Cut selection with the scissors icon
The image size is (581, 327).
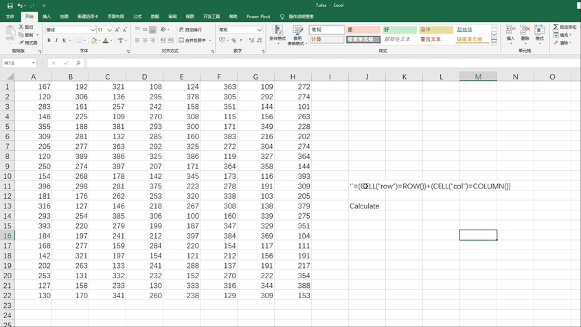point(21,27)
